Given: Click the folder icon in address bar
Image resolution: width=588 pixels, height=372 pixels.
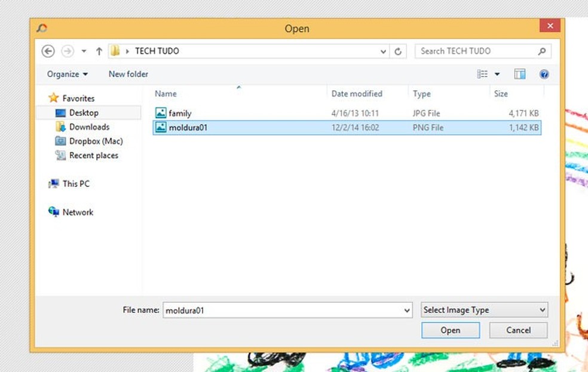Looking at the screenshot, I should coord(115,51).
